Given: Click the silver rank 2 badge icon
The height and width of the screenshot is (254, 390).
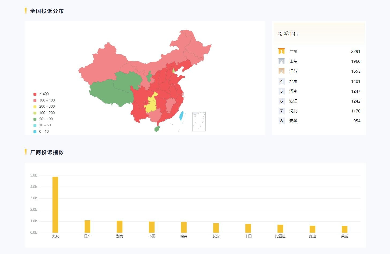Looking at the screenshot, I should (x=281, y=61).
